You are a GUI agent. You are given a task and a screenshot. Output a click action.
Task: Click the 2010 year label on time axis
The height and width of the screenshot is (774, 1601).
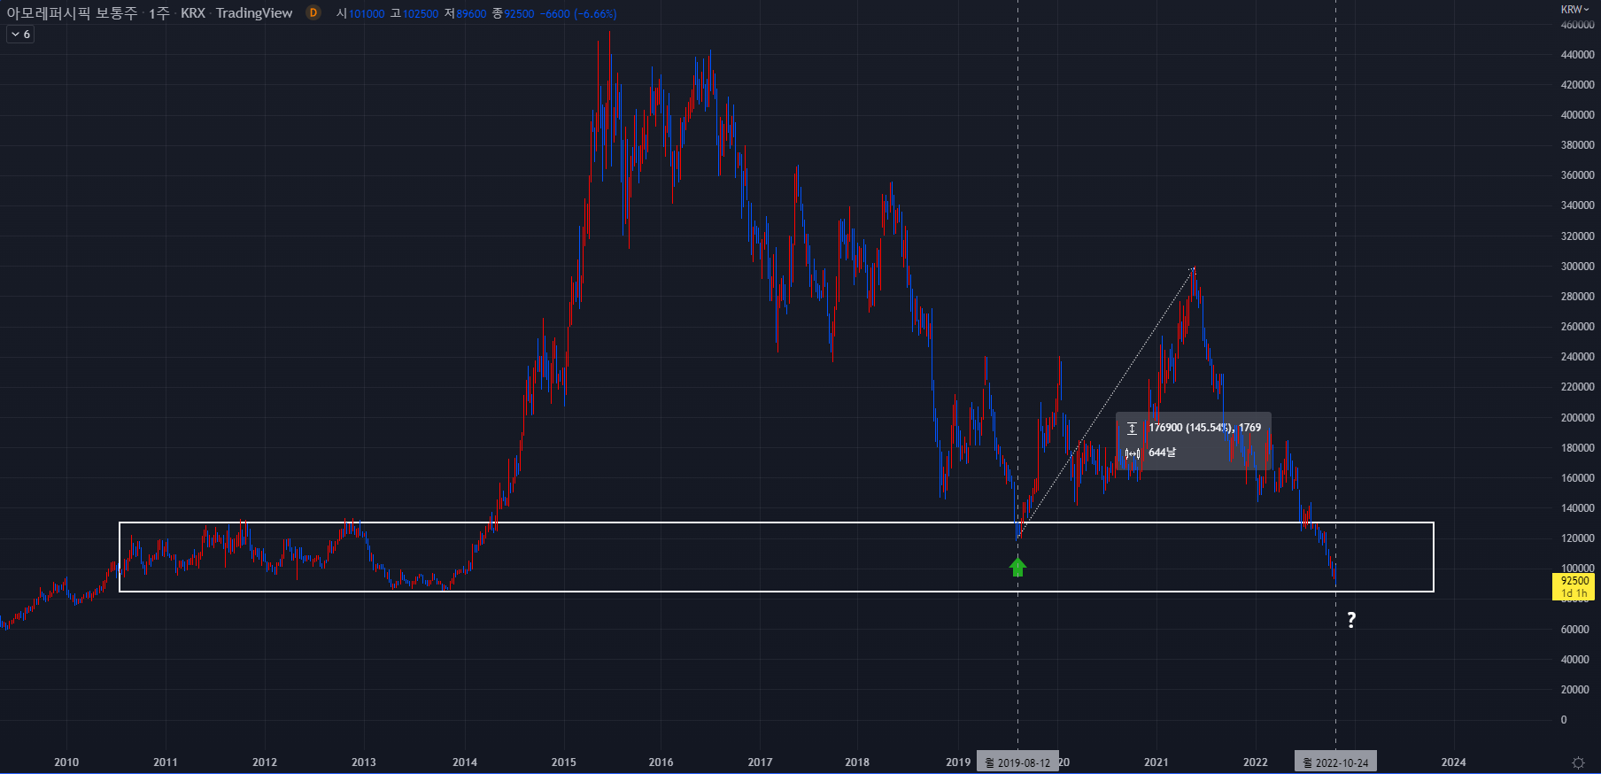click(66, 762)
